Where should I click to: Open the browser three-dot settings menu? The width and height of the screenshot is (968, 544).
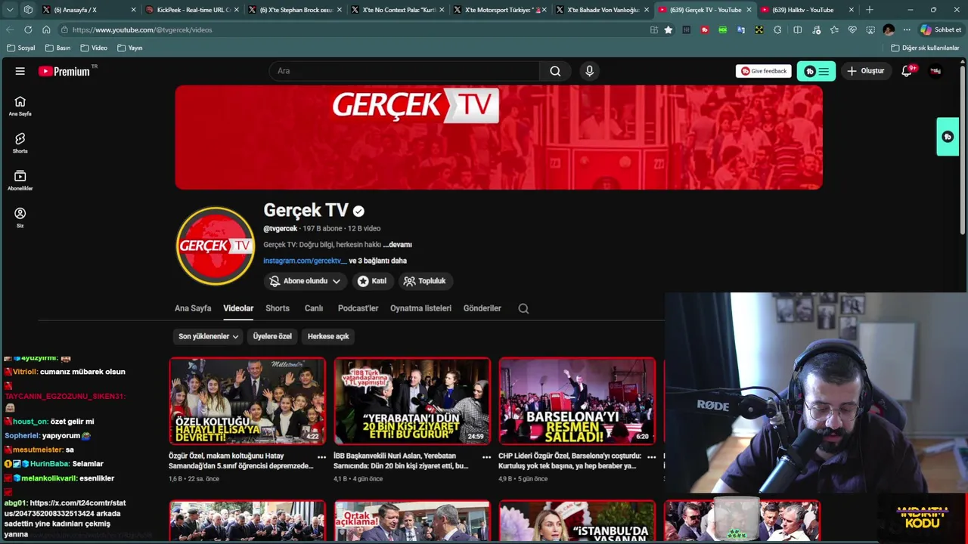tap(907, 29)
